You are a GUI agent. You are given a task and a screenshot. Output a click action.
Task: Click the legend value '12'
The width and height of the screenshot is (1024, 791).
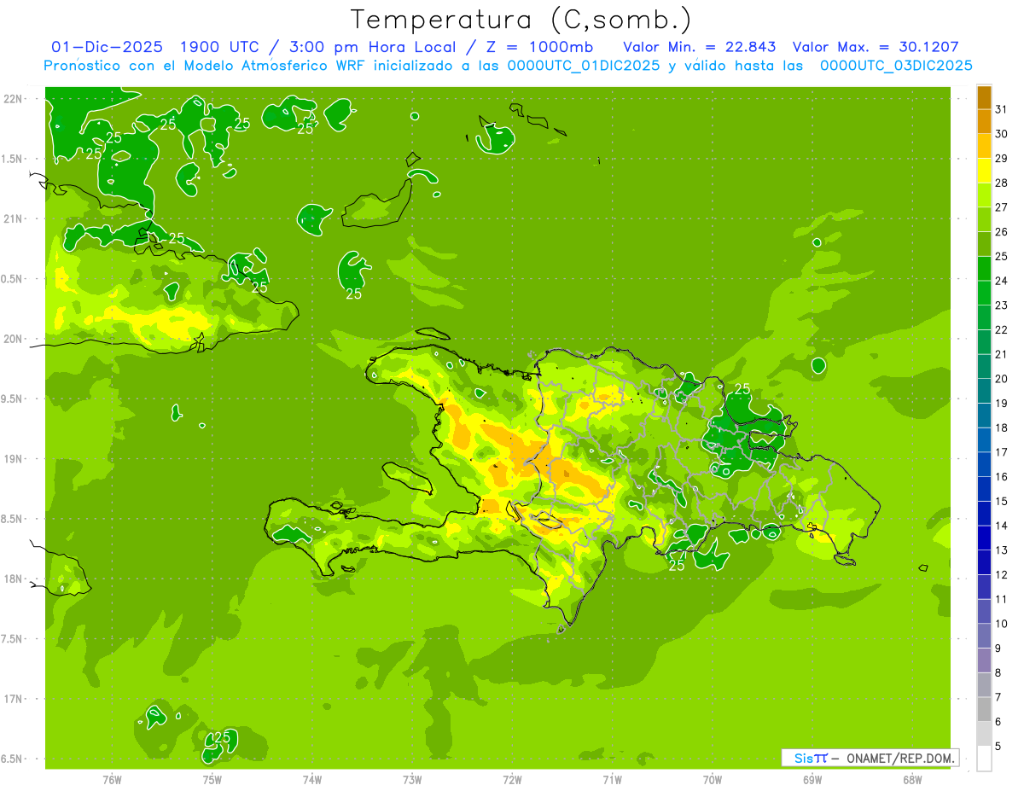(x=1002, y=575)
